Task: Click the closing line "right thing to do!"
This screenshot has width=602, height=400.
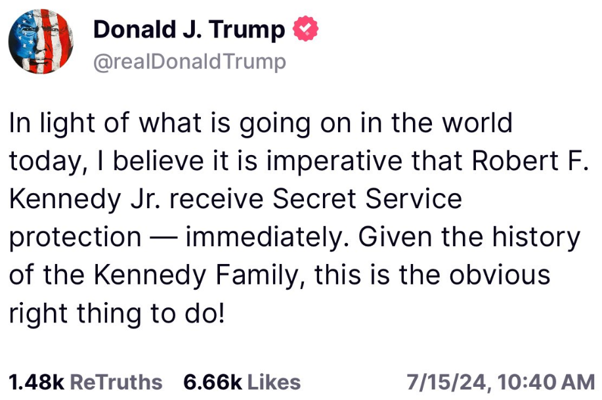Action: pyautogui.click(x=117, y=313)
